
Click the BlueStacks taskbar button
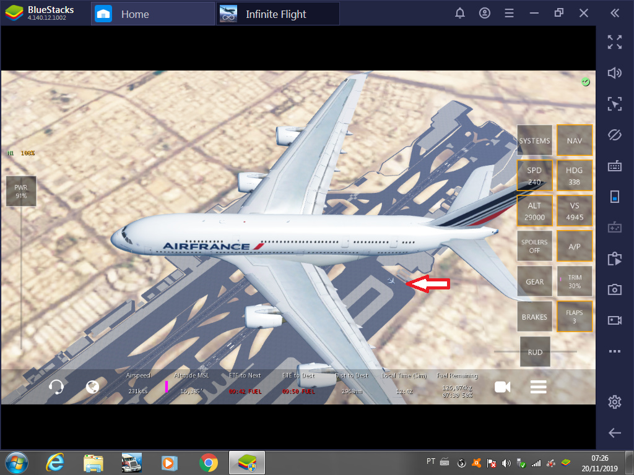(247, 463)
